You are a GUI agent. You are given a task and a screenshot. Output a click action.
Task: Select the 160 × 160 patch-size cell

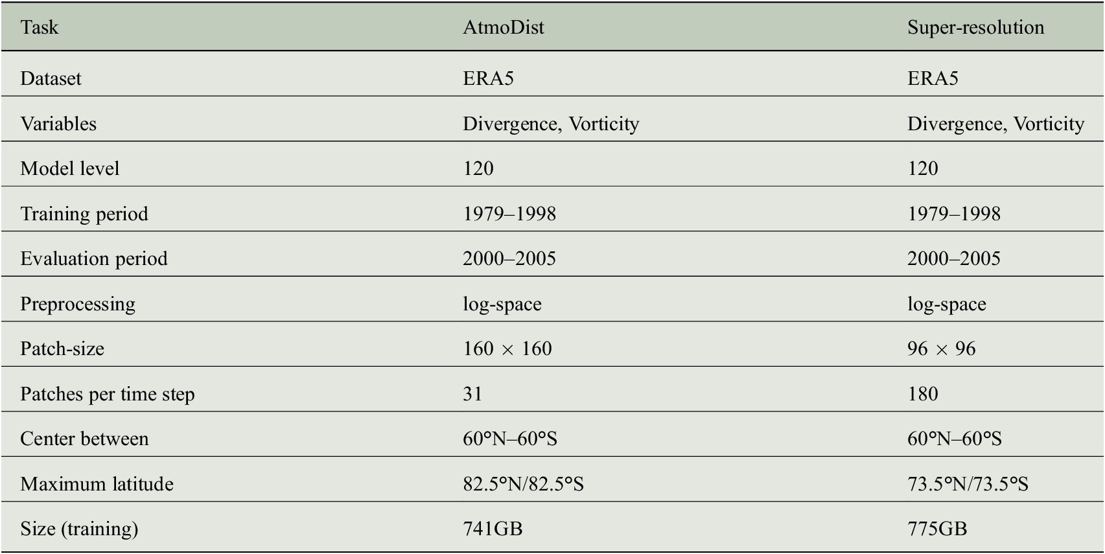507,349
